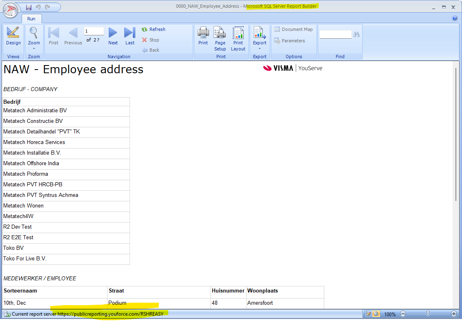Click the run mode status bar icon
The width and height of the screenshot is (462, 321).
click(x=376, y=314)
